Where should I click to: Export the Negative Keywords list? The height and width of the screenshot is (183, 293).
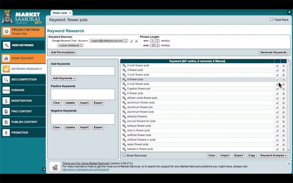pyautogui.click(x=98, y=127)
